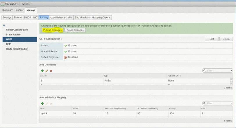Open the Actions dropdown menu

point(27,4)
